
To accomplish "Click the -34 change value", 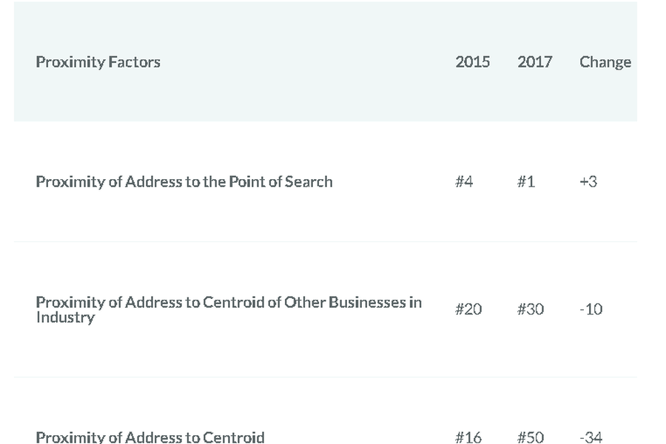I will pyautogui.click(x=591, y=437).
